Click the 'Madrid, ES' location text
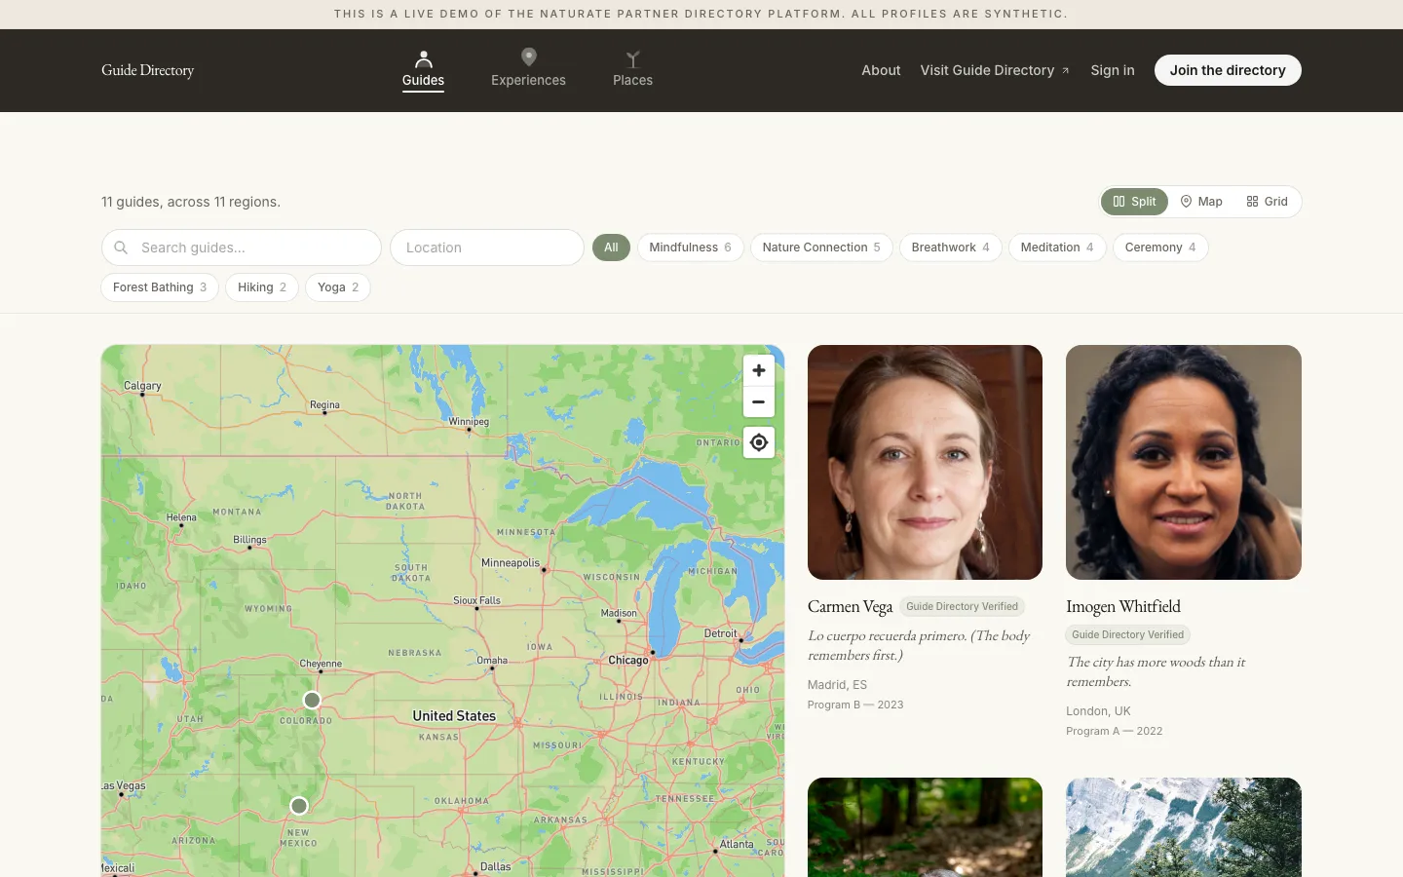 coord(837,685)
